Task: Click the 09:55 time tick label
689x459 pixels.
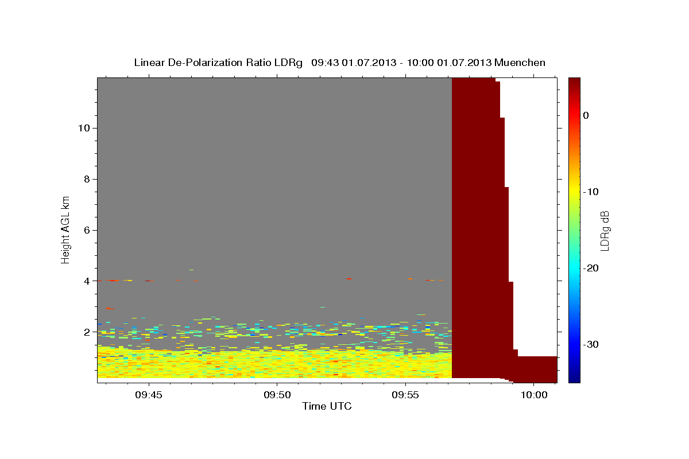Action: [x=406, y=395]
